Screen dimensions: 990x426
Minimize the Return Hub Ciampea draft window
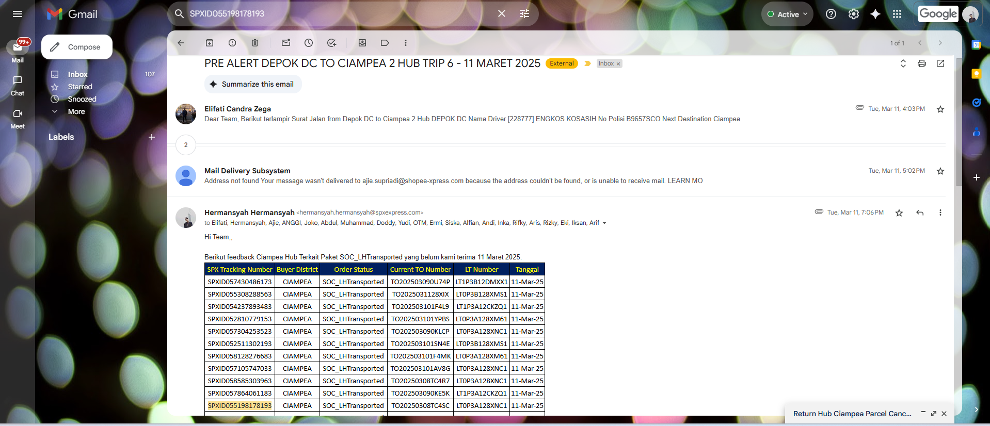coord(923,413)
